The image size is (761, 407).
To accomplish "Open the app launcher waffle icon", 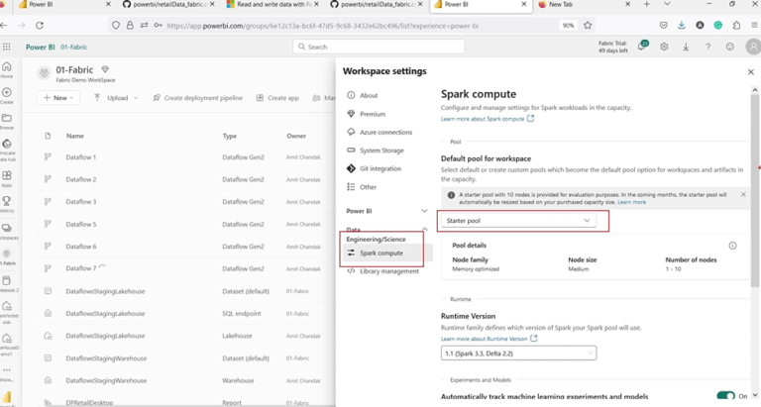I will (6, 47).
